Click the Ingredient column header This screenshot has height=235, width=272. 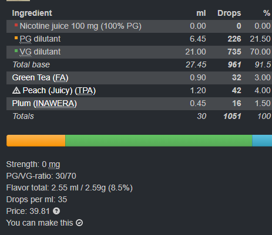click(32, 13)
